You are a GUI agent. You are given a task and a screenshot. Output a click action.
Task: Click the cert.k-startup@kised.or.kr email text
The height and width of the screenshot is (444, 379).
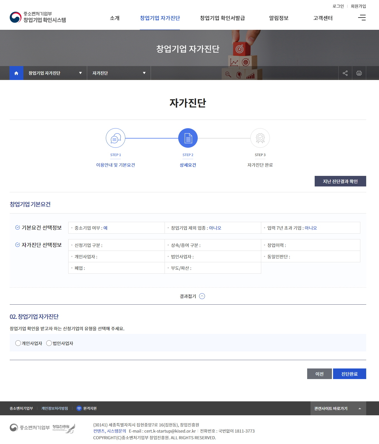(x=170, y=431)
